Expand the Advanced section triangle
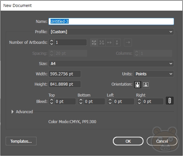 [12, 112]
